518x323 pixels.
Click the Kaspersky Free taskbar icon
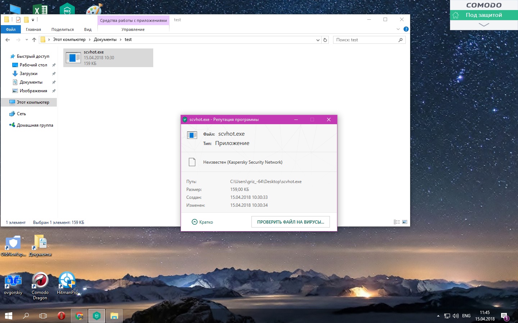pos(96,316)
